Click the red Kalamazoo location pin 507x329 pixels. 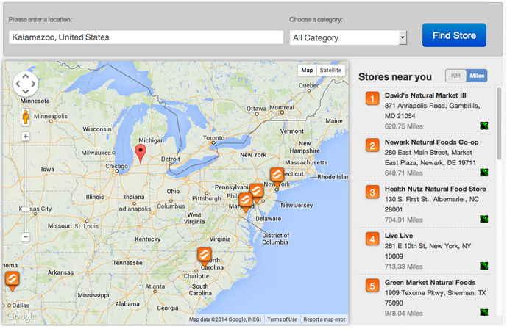point(141,153)
